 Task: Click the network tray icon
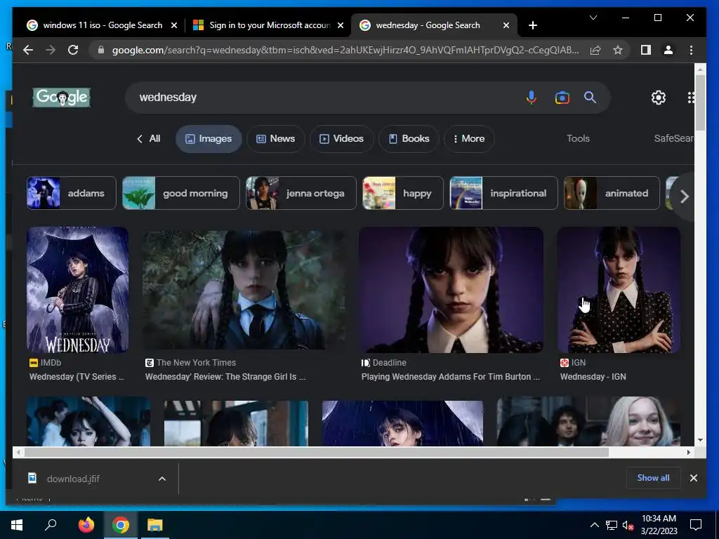(612, 525)
